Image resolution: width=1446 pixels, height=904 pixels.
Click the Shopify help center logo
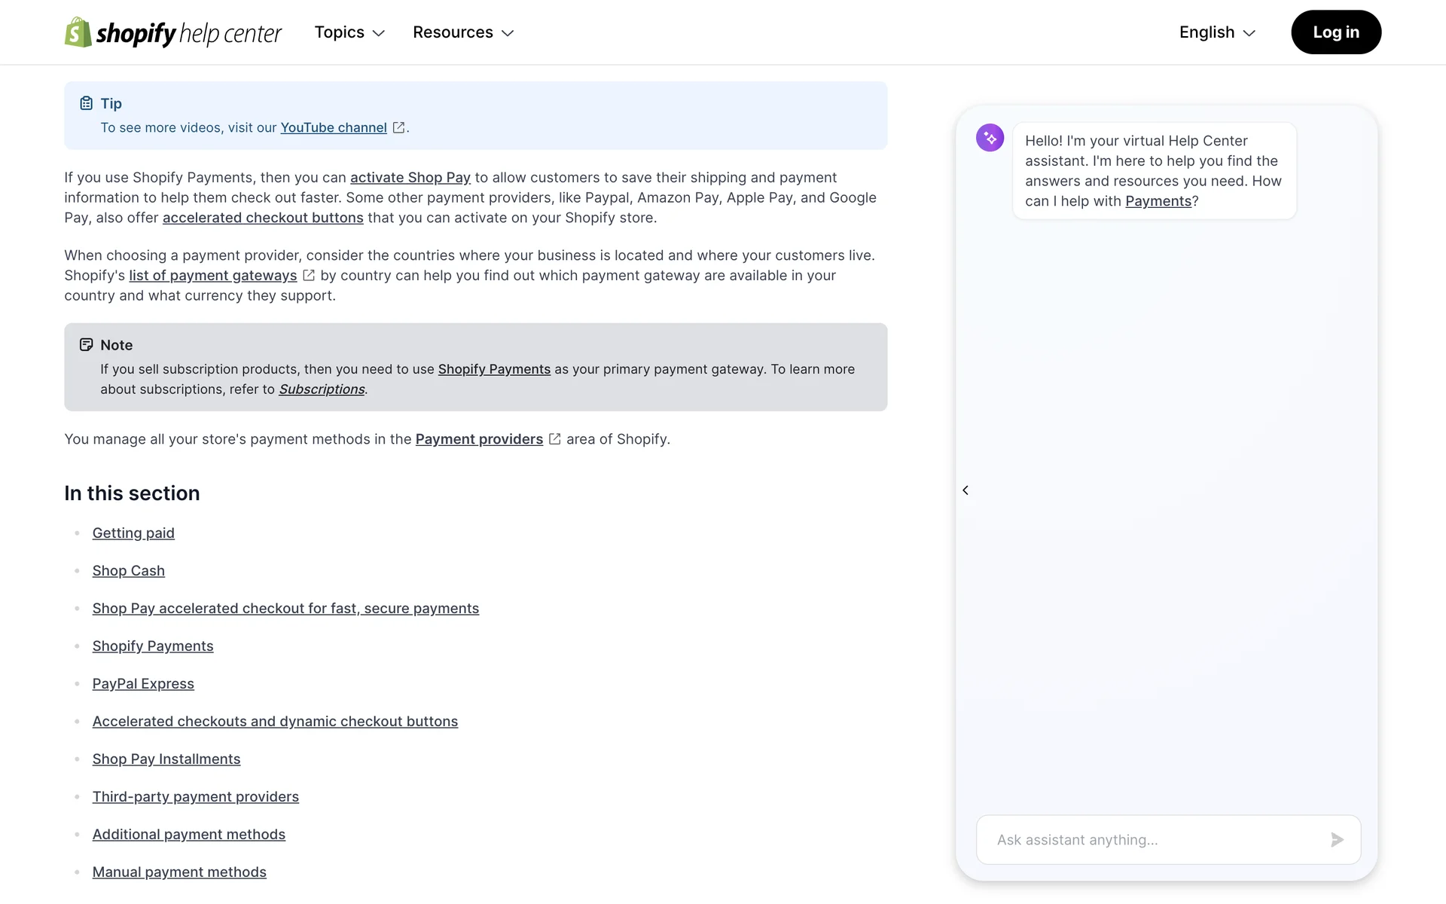(172, 32)
